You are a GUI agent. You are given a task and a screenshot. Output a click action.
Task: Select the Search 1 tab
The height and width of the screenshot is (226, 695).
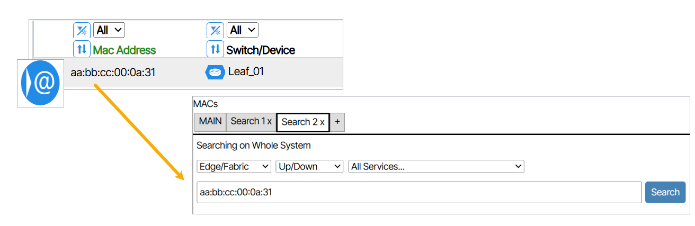[247, 121]
